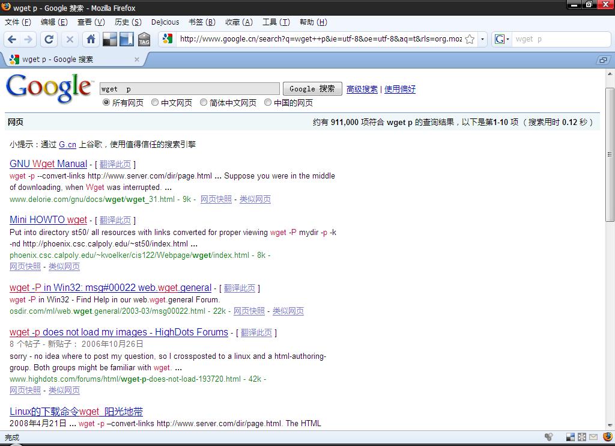The width and height of the screenshot is (615, 446).
Task: Open the 文件 (F) menu
Action: [x=18, y=22]
